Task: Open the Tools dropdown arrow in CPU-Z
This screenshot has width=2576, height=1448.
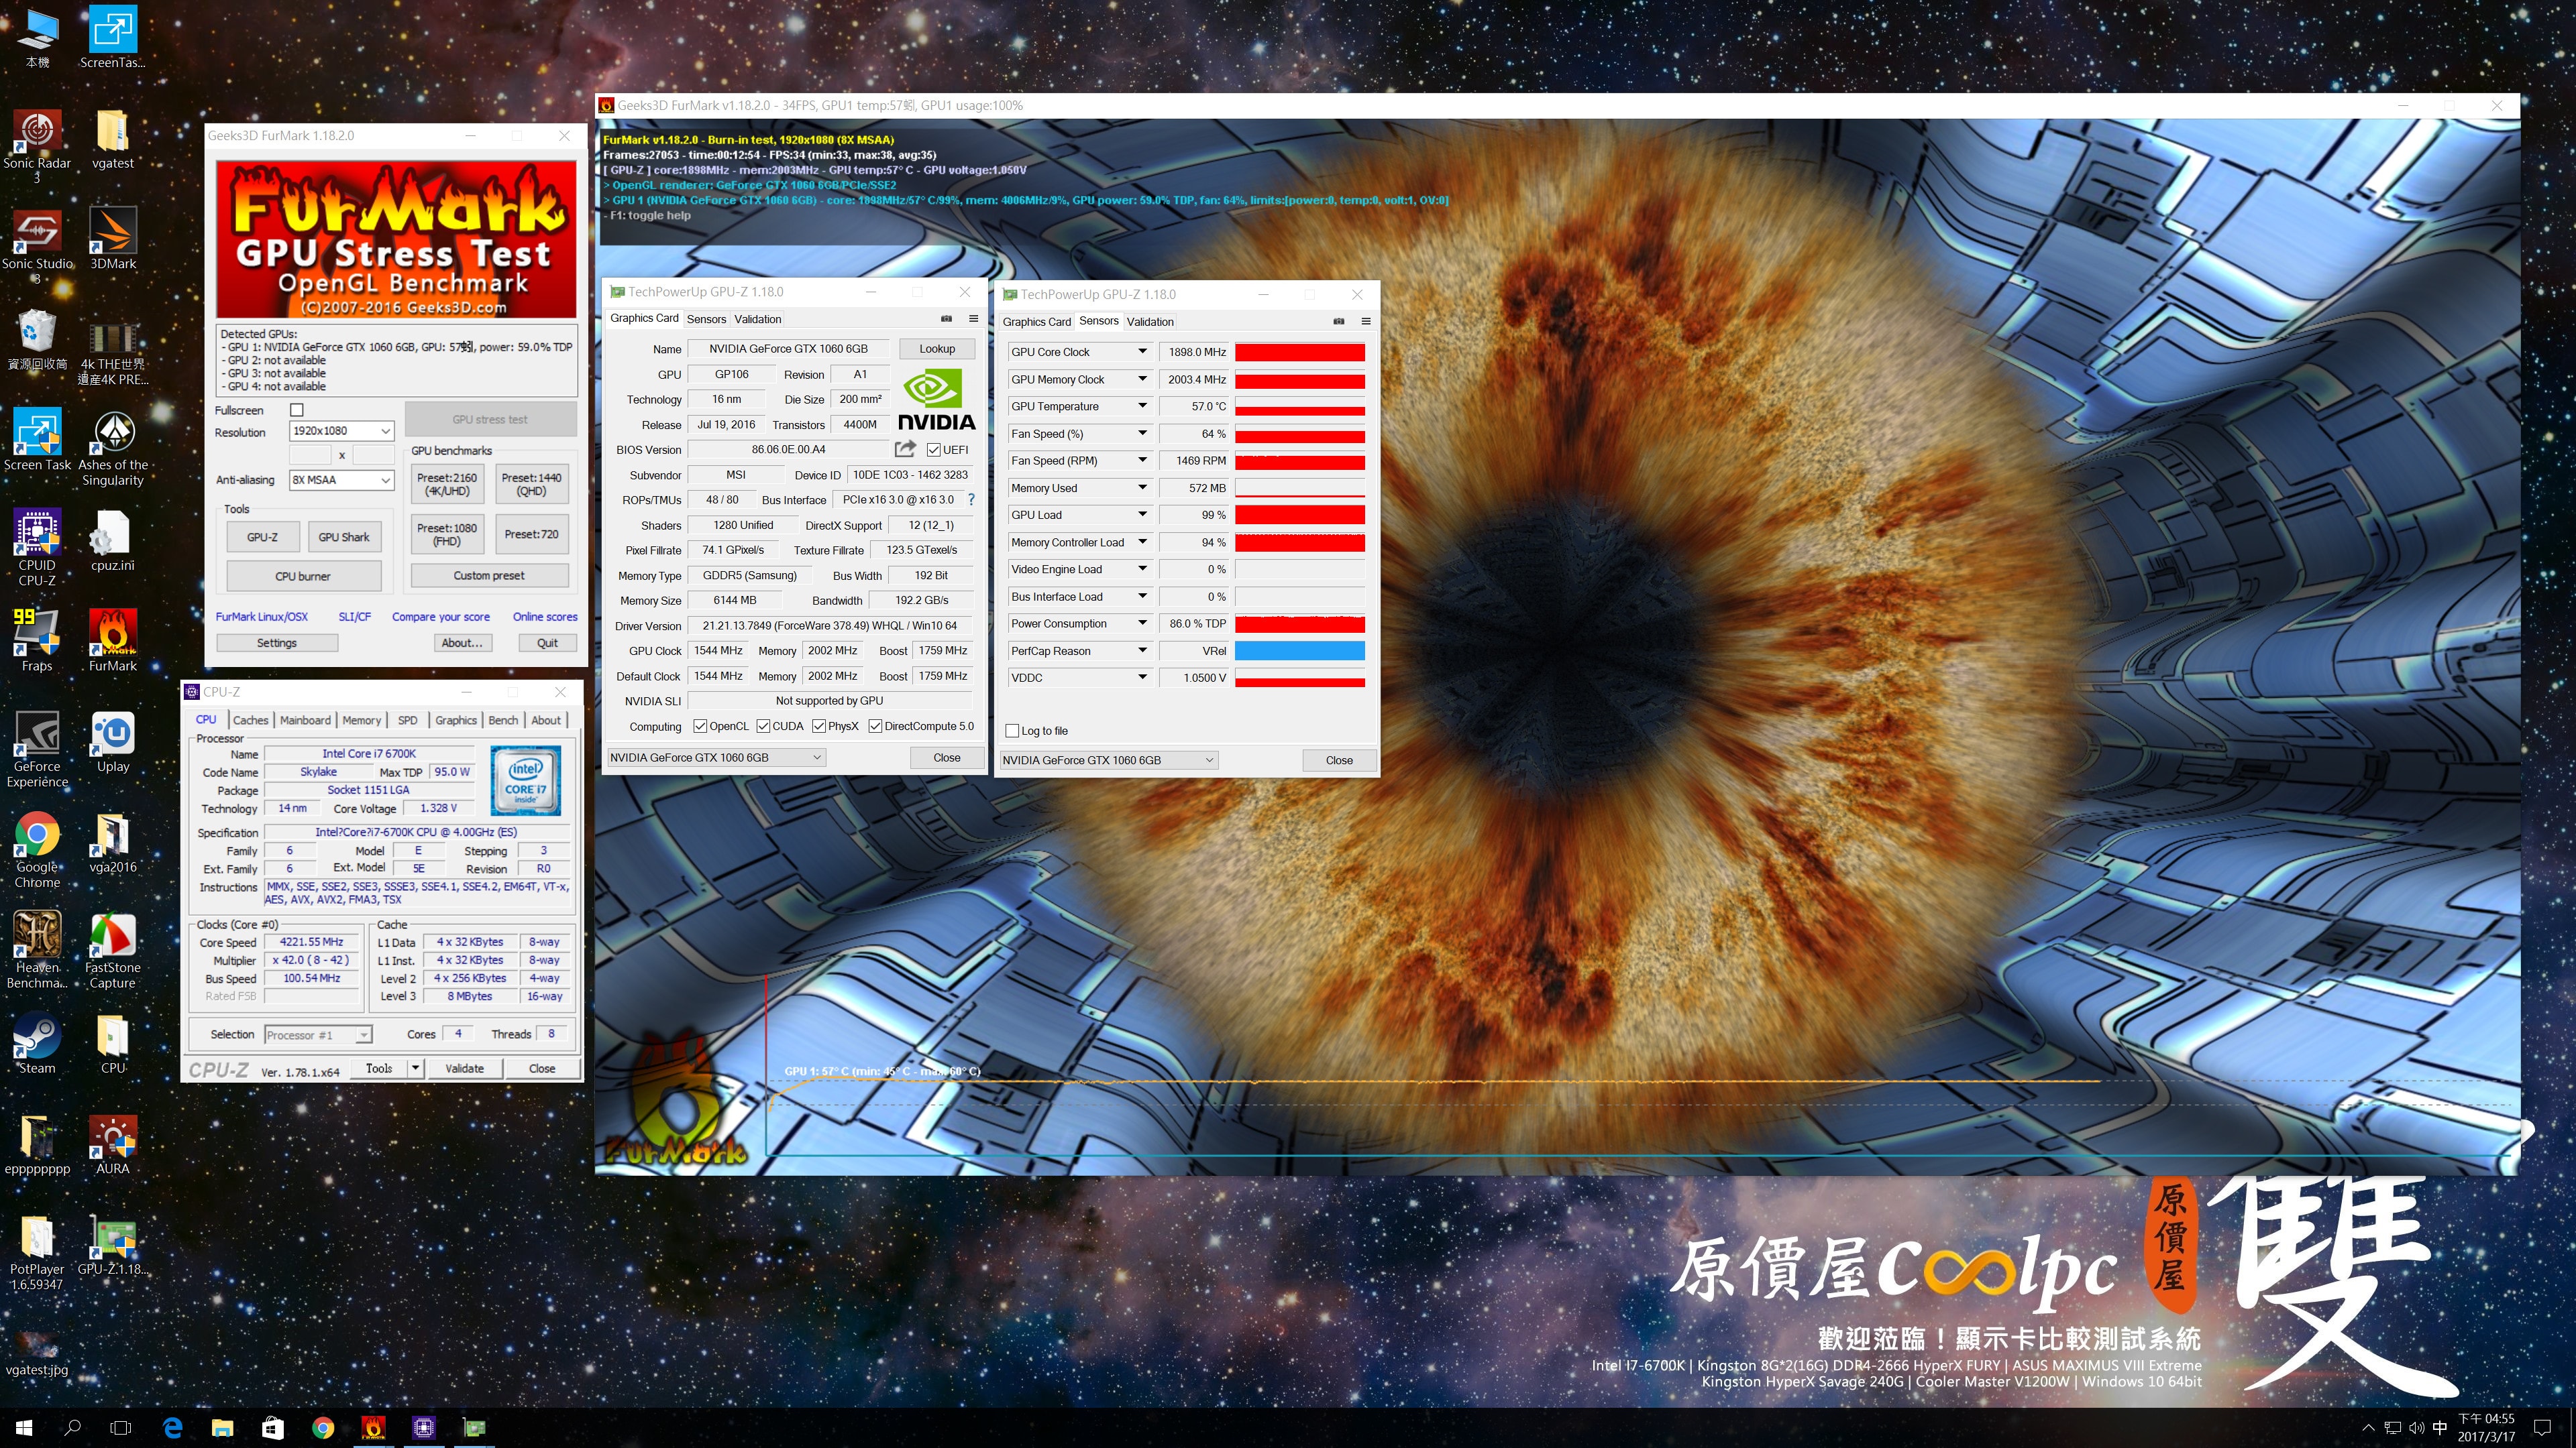Action: 415,1069
